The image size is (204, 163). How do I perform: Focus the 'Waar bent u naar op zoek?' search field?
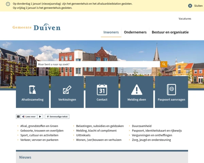(x=98, y=64)
